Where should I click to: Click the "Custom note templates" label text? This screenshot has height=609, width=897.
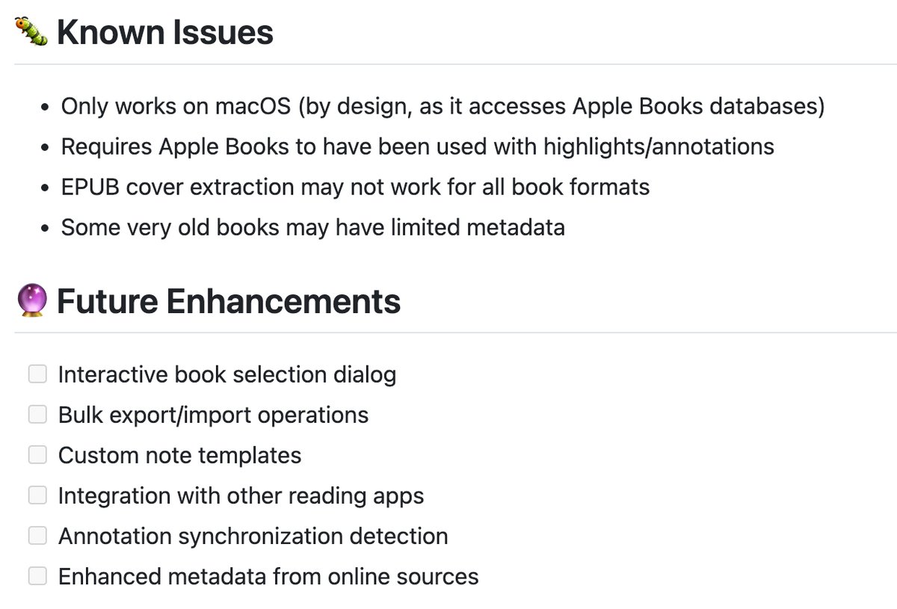pos(179,455)
